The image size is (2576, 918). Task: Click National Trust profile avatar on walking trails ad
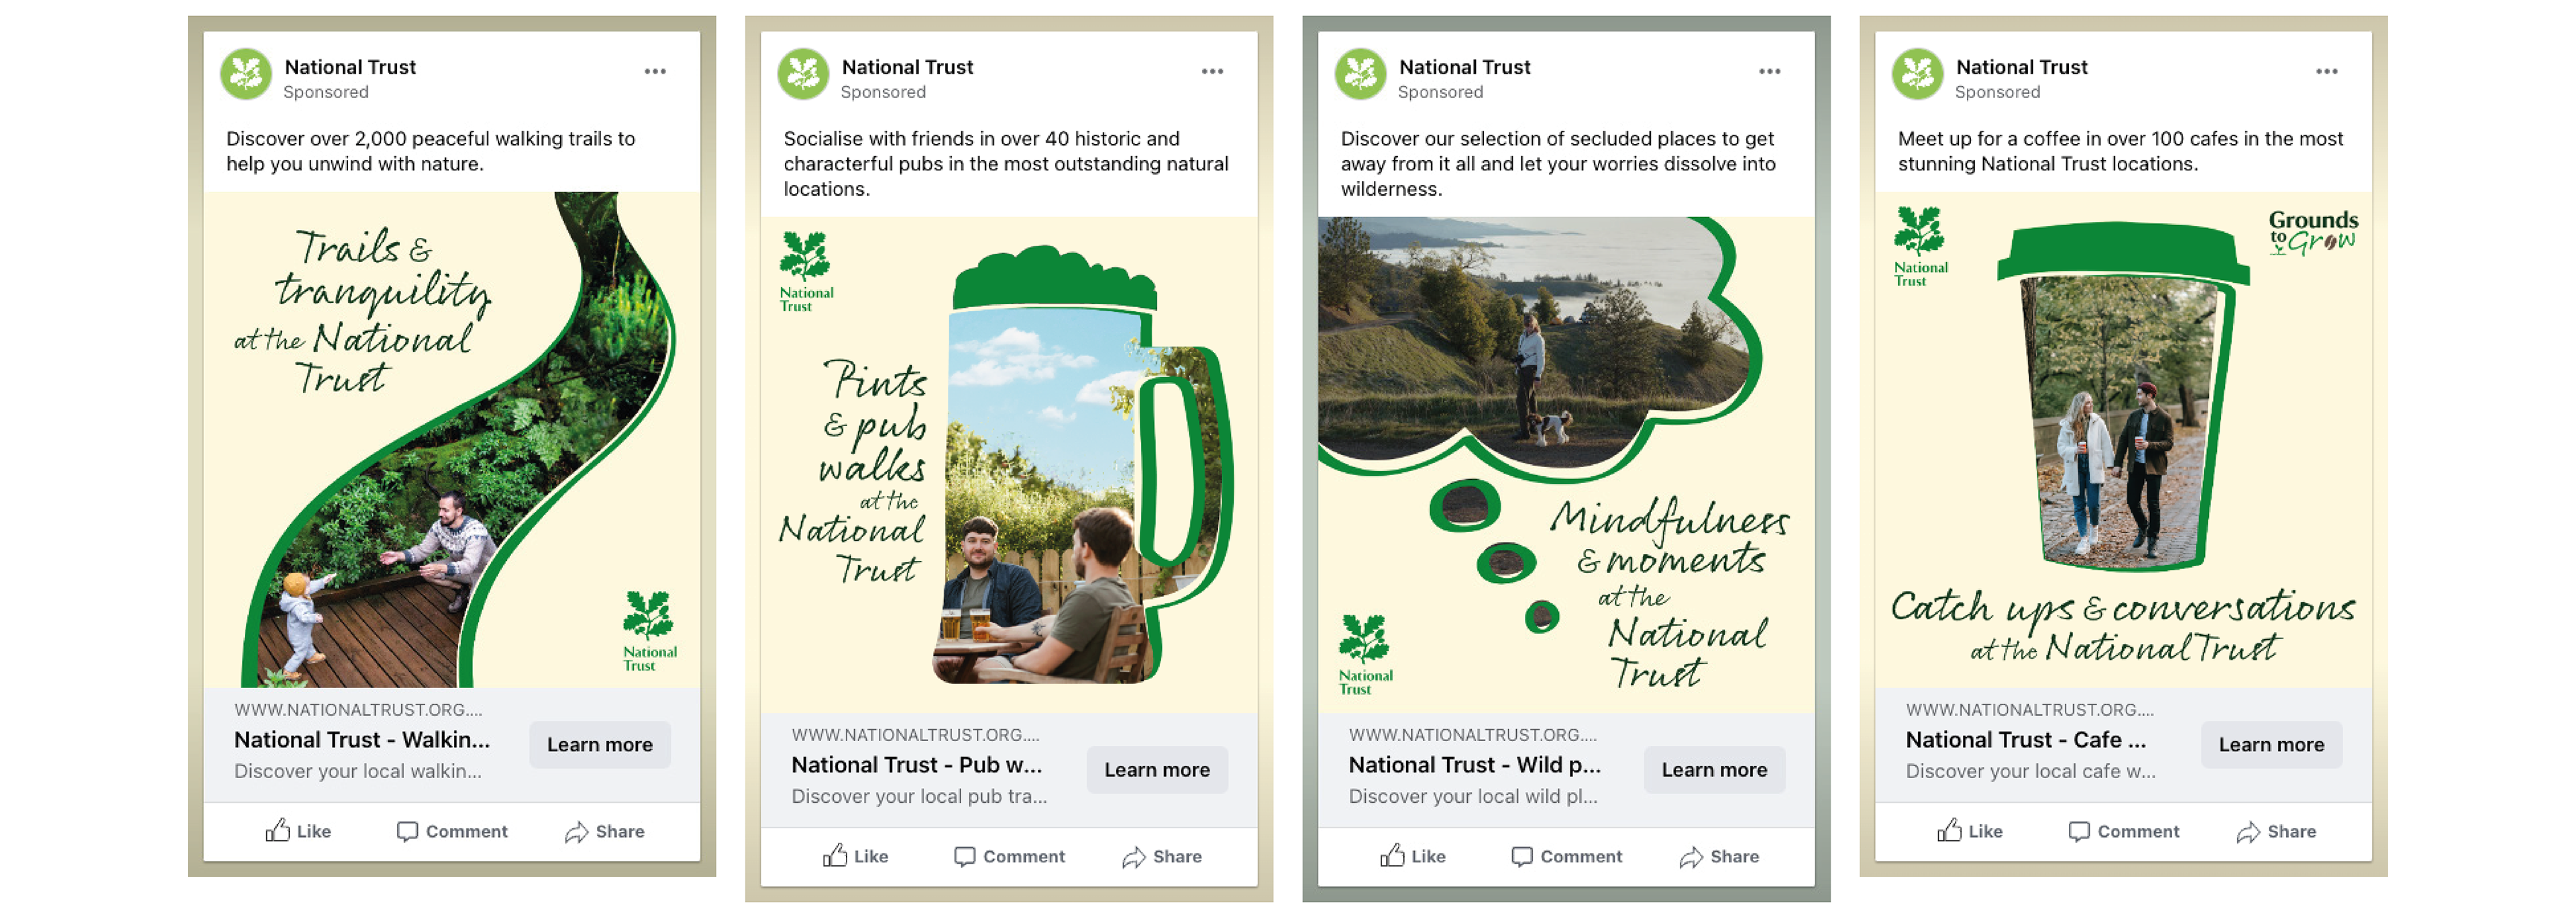pyautogui.click(x=246, y=74)
